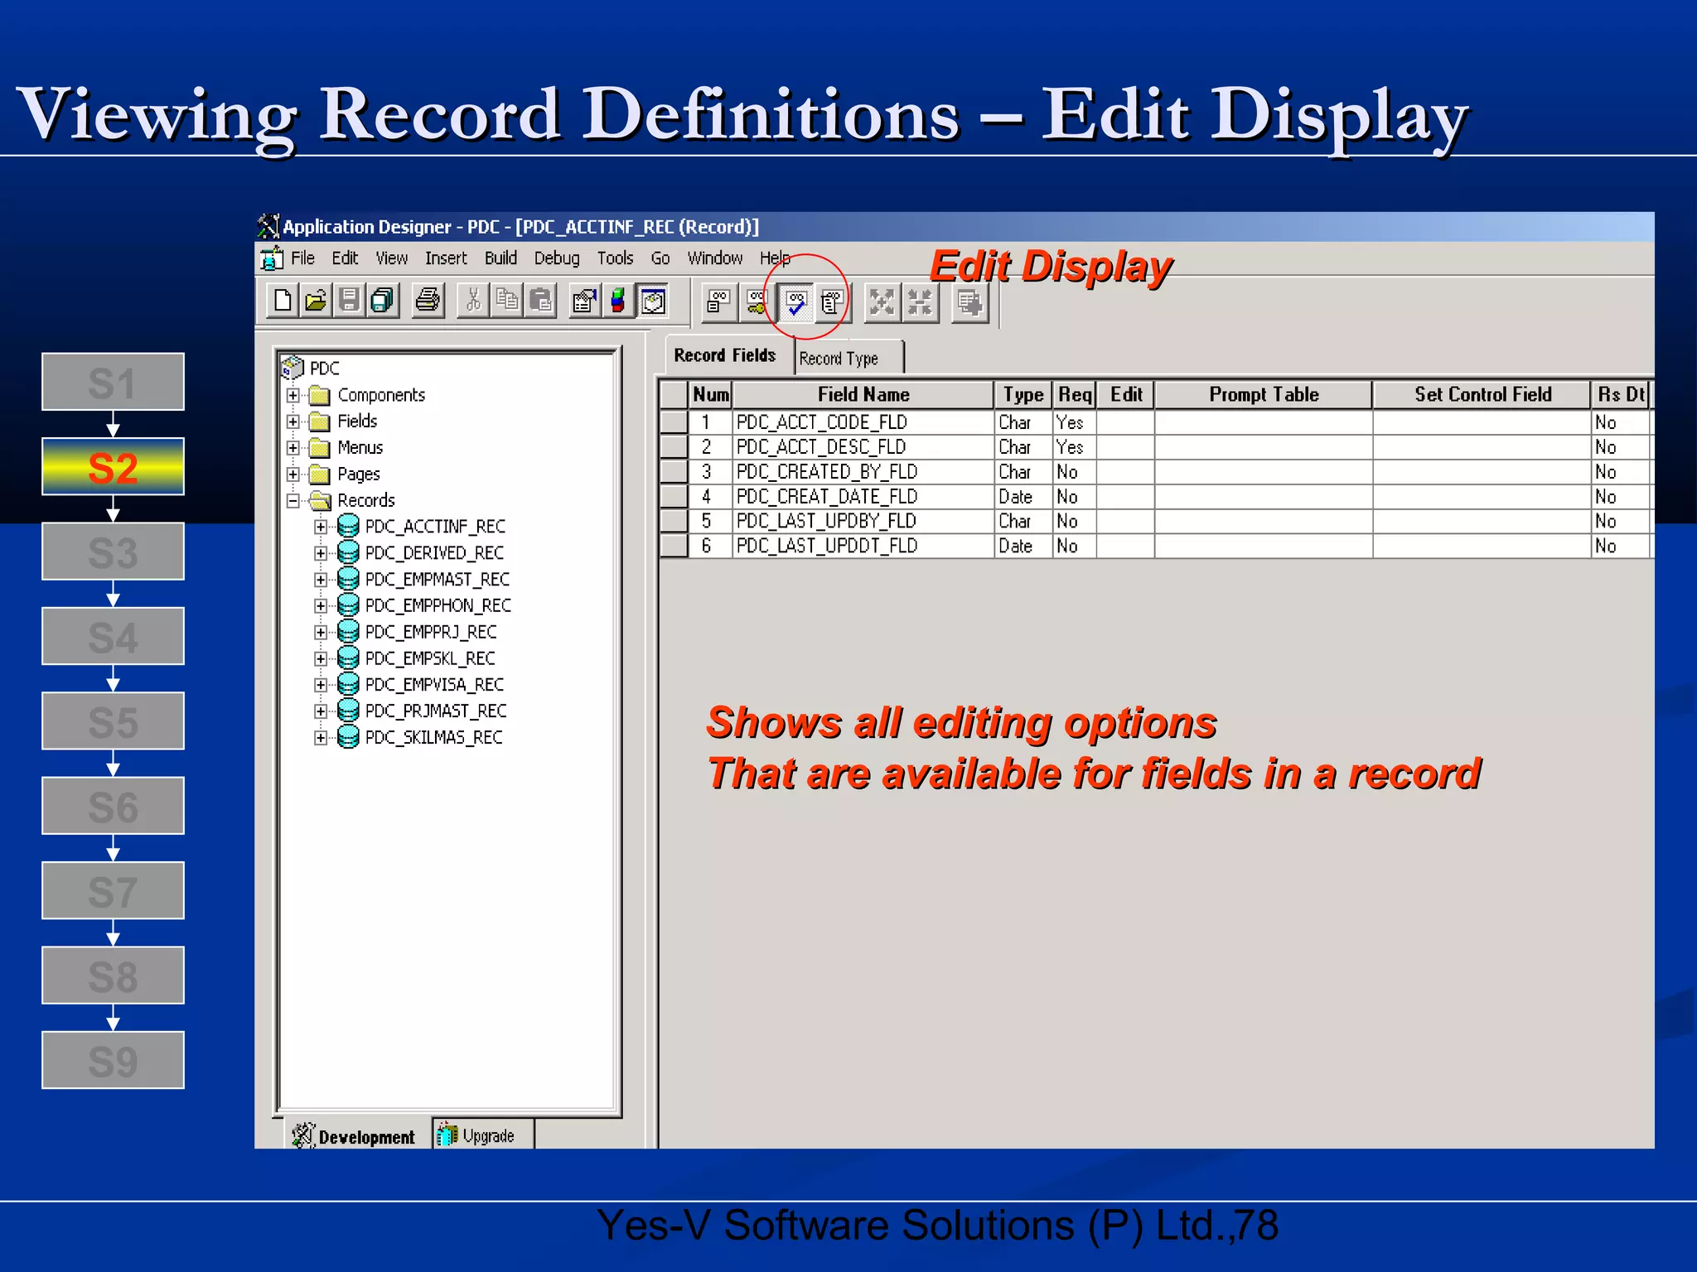Toggle the Project Workspace icon
Screen dimensions: 1697x1272
[653, 301]
